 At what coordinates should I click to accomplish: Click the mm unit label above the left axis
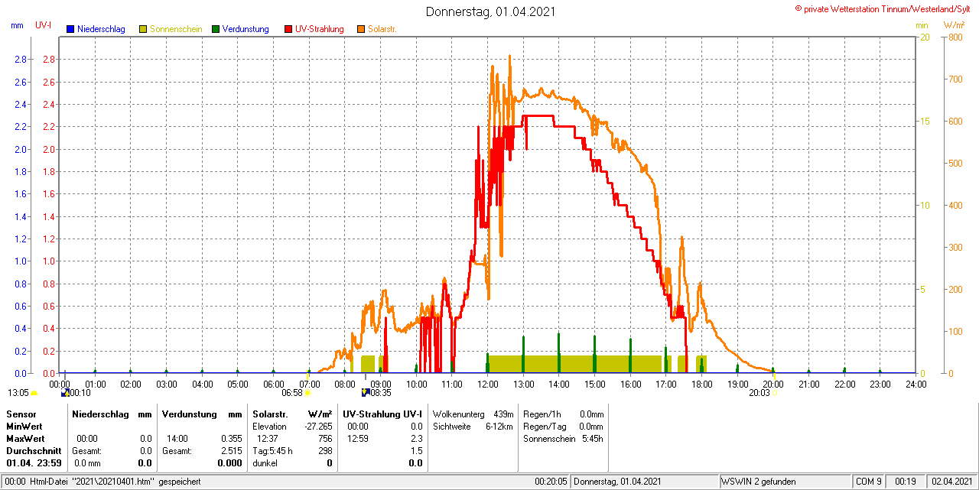17,25
